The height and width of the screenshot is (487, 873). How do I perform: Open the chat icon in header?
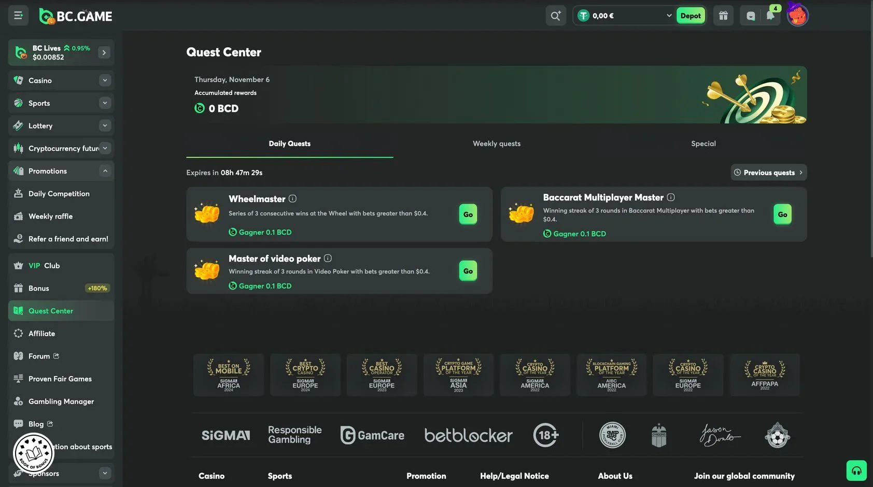[751, 16]
